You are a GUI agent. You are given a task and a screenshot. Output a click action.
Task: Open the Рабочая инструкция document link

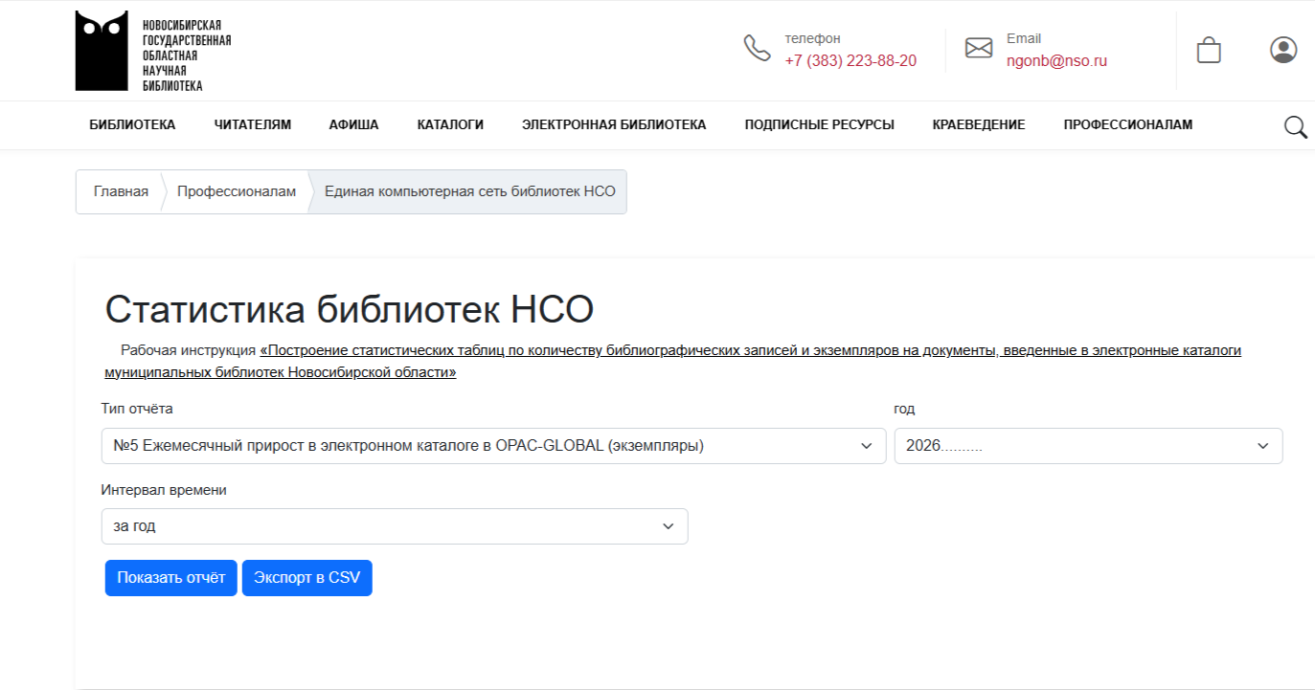pos(750,351)
